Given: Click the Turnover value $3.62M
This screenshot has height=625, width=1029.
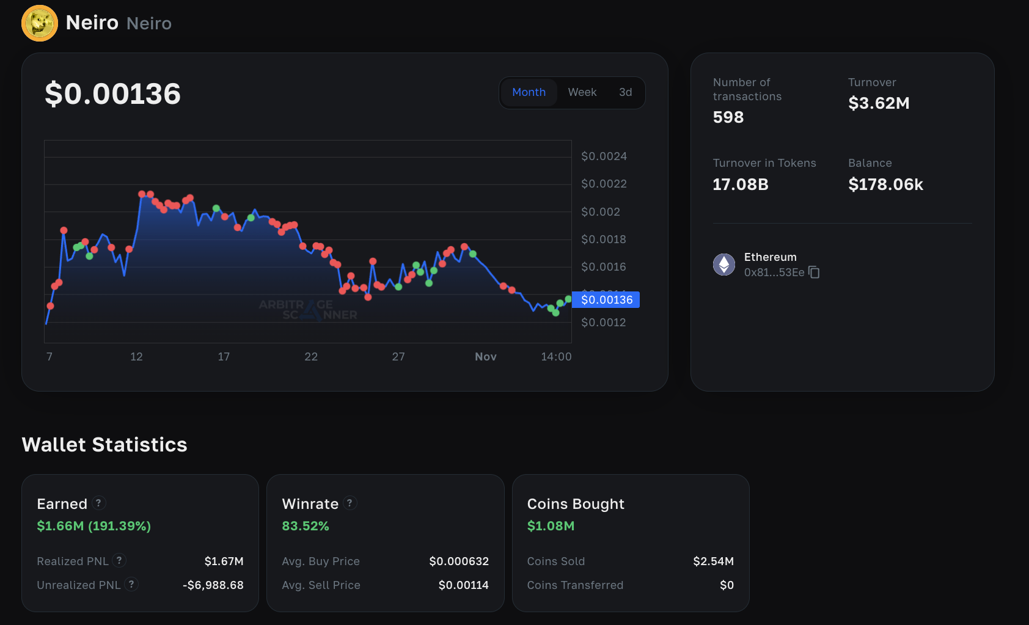Looking at the screenshot, I should [879, 103].
